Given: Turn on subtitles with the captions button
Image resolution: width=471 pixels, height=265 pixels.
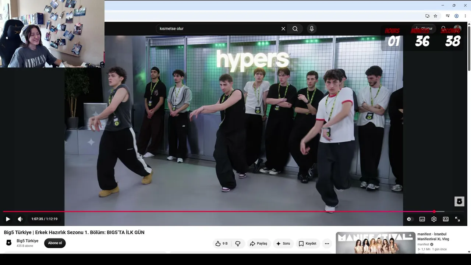Looking at the screenshot, I should pyautogui.click(x=422, y=219).
